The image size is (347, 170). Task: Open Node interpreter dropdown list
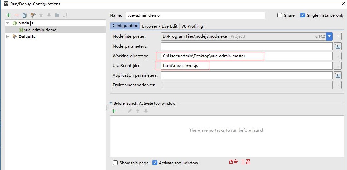[x=329, y=37]
